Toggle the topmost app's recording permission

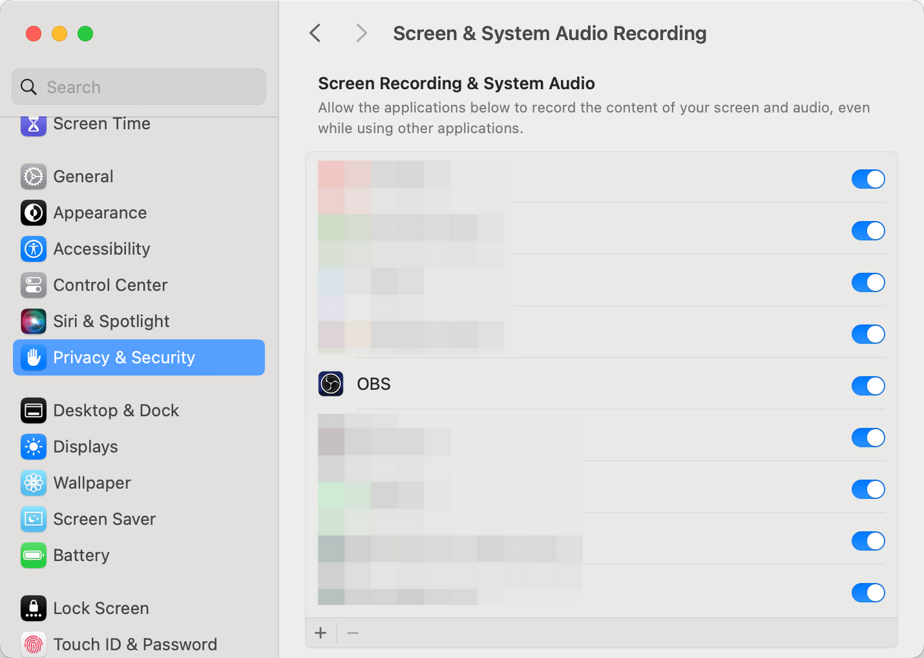click(x=868, y=179)
